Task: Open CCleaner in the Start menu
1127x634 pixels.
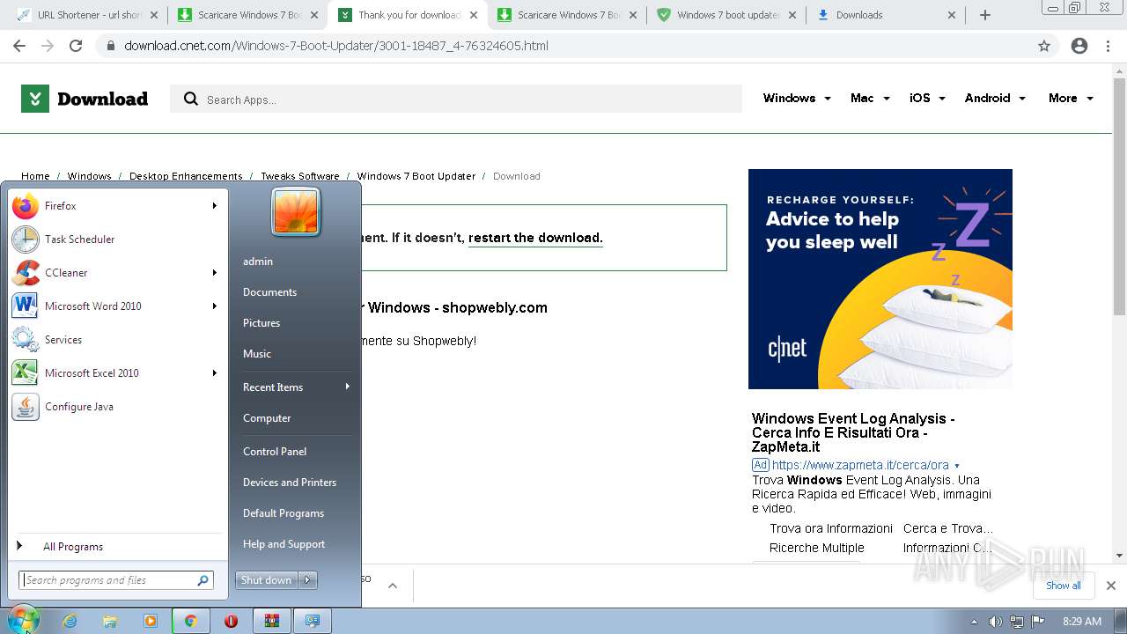Action: [x=114, y=273]
